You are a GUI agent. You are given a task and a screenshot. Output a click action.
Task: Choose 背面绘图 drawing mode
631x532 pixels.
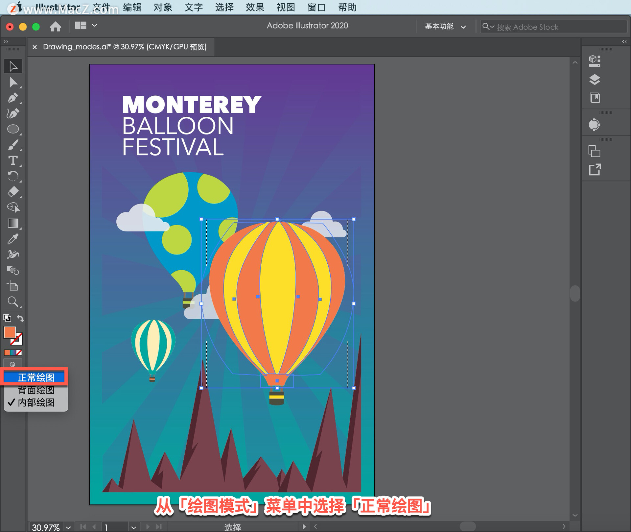(35, 390)
